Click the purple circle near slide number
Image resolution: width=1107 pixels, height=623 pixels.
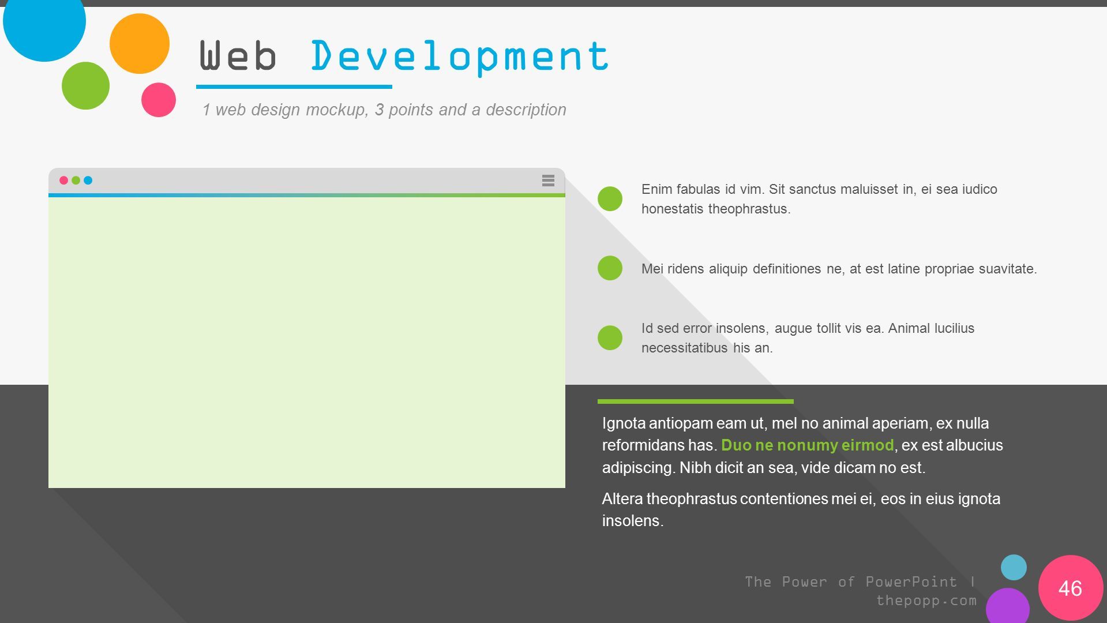[1008, 606]
